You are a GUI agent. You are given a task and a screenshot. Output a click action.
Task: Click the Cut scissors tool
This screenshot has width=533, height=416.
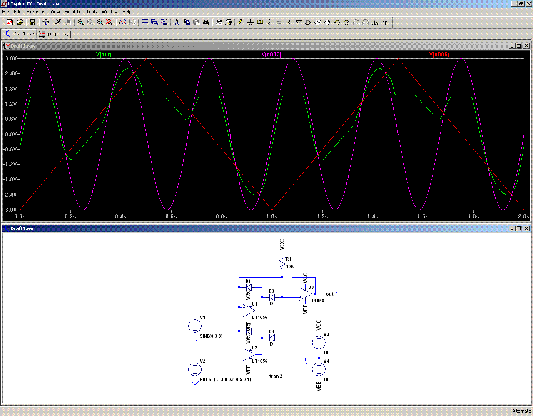click(x=177, y=23)
